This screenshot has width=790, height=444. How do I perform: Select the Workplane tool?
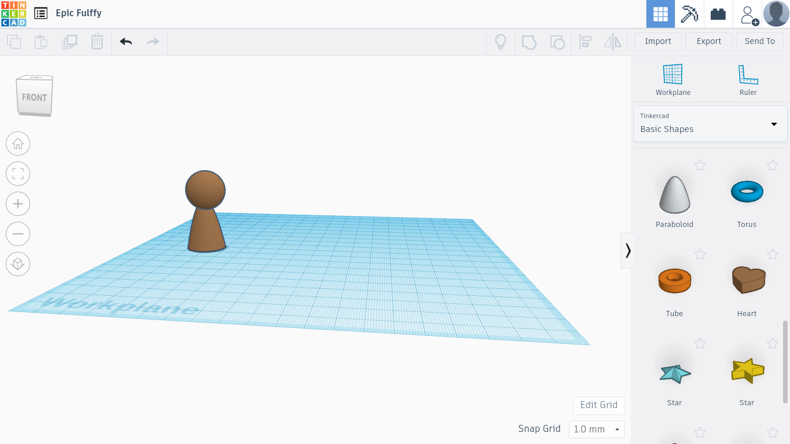673,80
